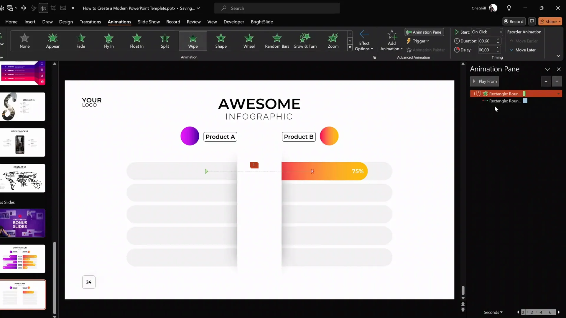The height and width of the screenshot is (318, 566).
Task: Collapse the ribbon with chevron
Action: 558,56
